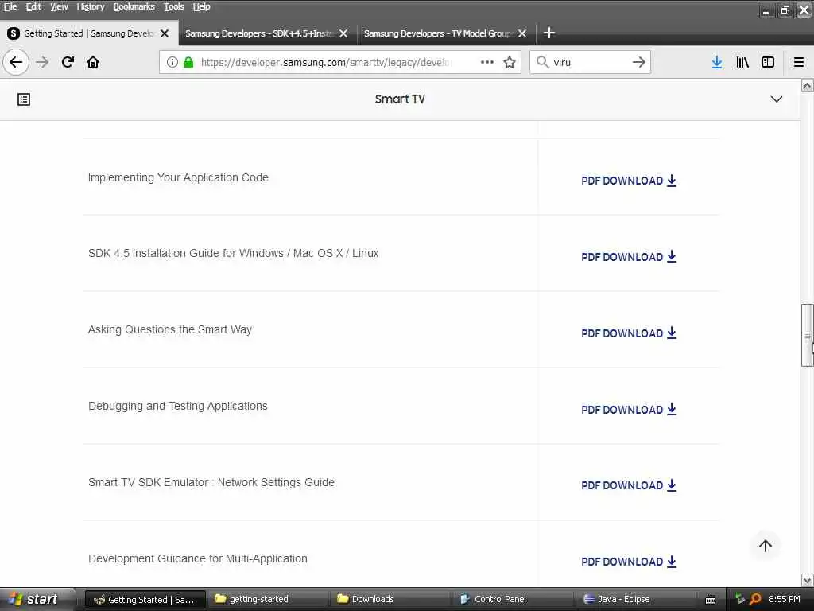Switch to Downloads folder in taskbar

tap(391, 599)
